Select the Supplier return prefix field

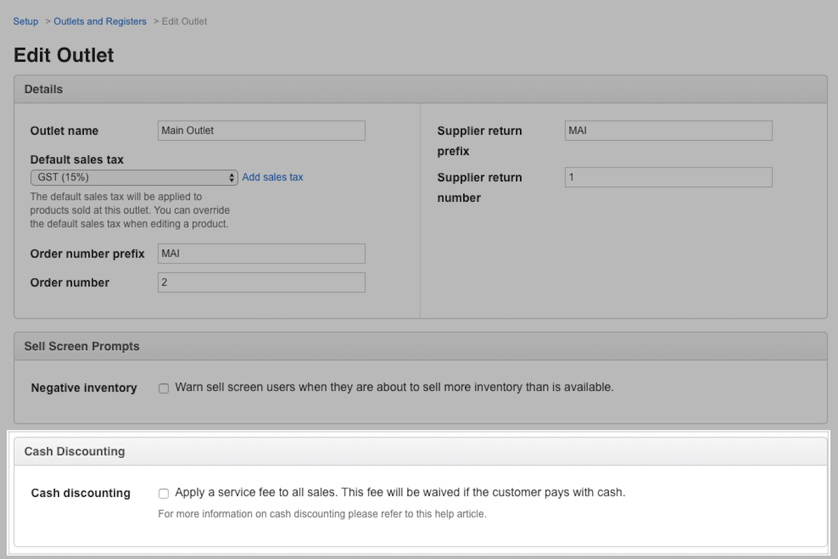[x=668, y=130]
